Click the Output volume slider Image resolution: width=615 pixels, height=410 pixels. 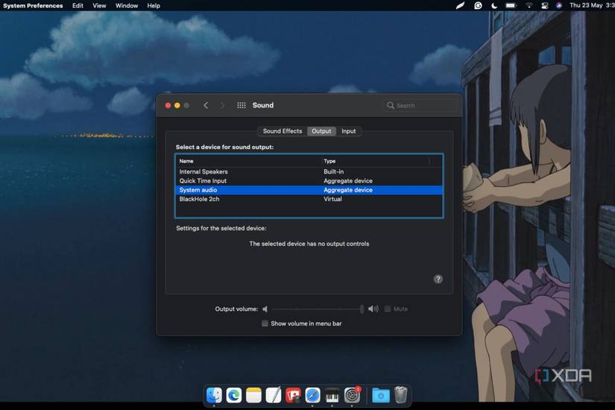pos(318,309)
